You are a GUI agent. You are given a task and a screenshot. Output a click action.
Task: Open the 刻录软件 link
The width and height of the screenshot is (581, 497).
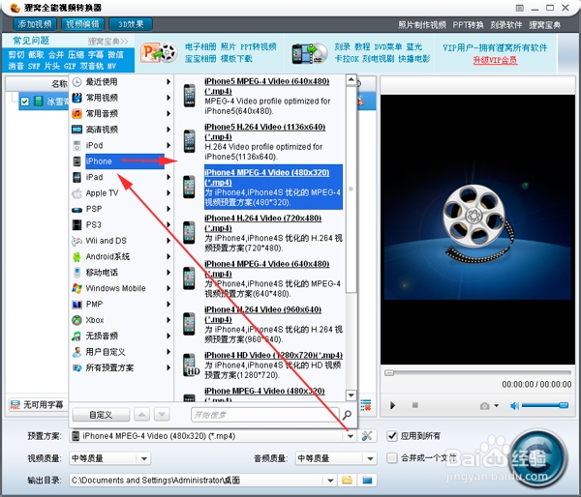point(506,25)
